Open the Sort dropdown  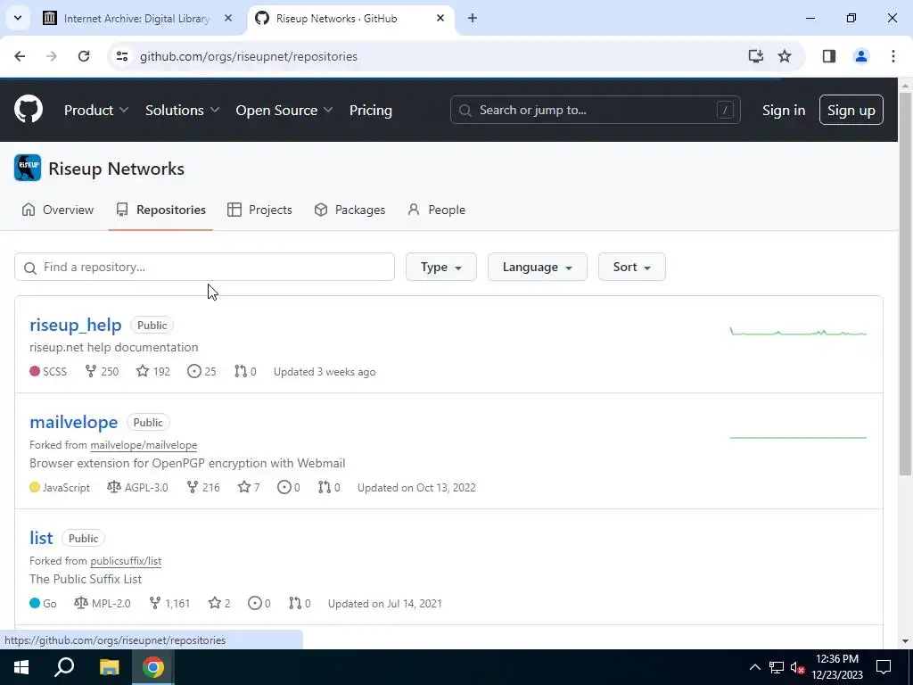[632, 267]
